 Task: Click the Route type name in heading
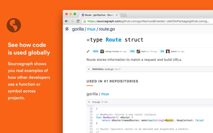pyautogui.click(x=113, y=40)
